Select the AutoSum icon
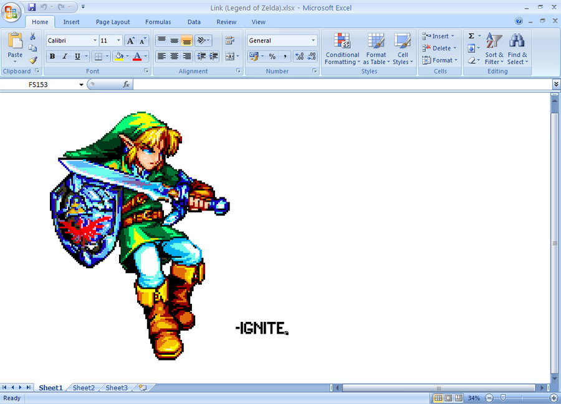Screen dimensions: 561x404 tap(471, 36)
